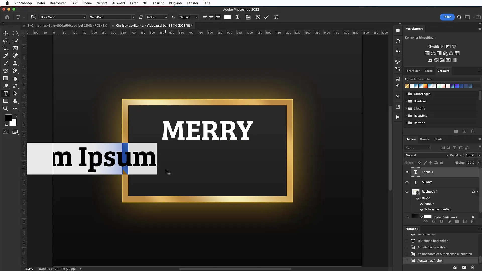
Task: Select the Crop tool
Action: [6, 48]
